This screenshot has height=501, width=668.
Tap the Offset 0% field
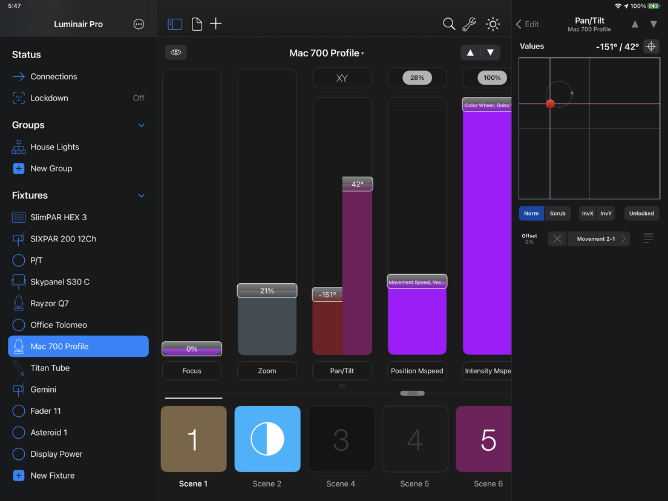(529, 238)
